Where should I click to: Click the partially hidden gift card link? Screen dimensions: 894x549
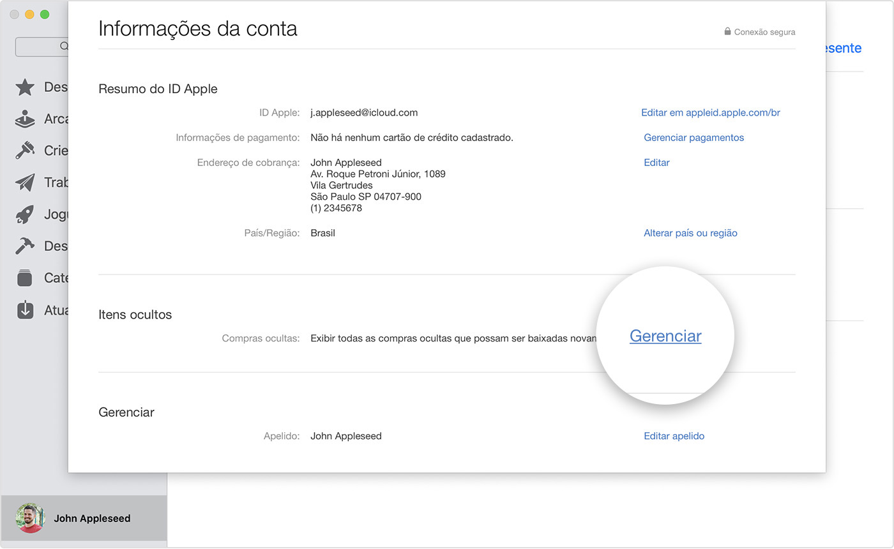843,48
